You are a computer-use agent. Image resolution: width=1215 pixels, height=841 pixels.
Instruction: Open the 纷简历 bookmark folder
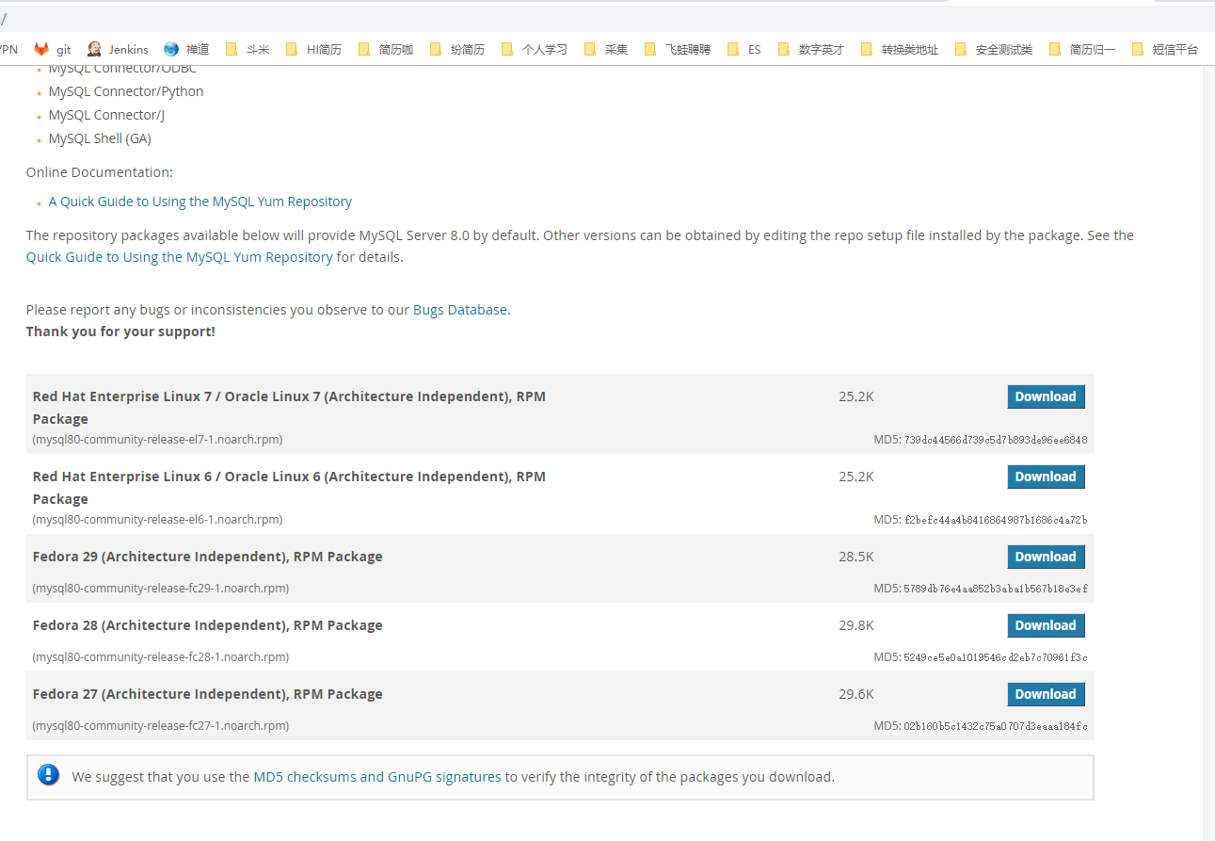pos(457,50)
